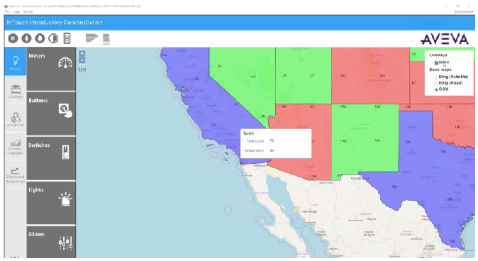Open the Logic menu

coord(17,11)
